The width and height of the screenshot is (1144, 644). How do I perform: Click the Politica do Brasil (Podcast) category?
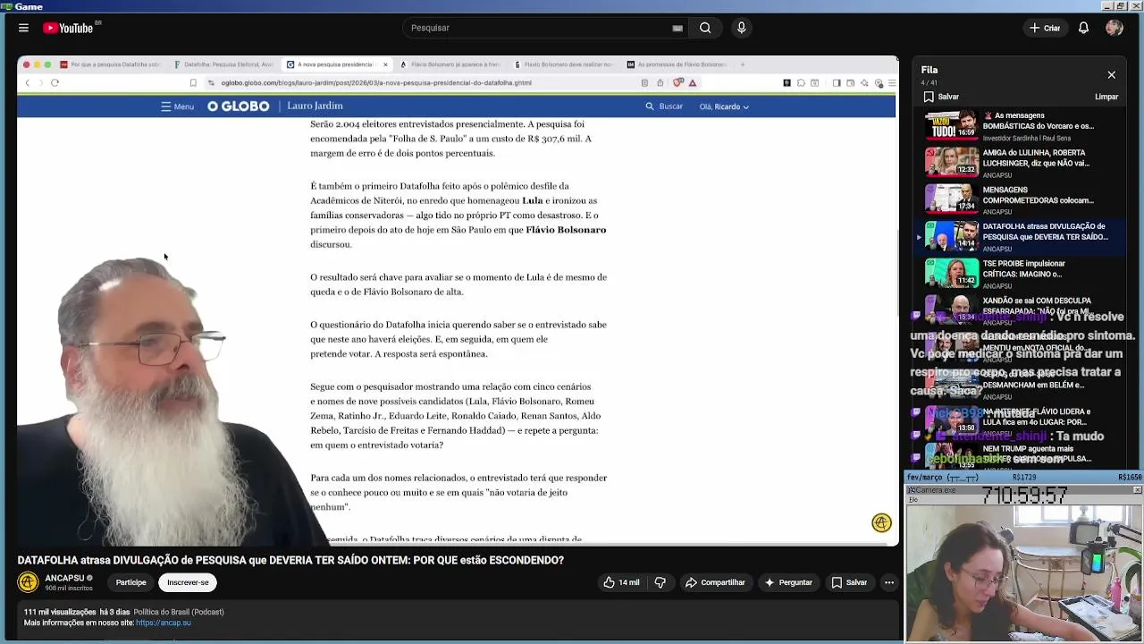point(179,612)
